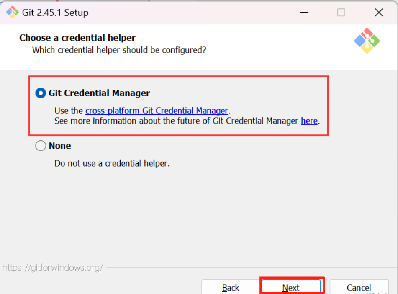Open the cross-platform Git Credential Manager link
The image size is (398, 294).
(x=157, y=111)
